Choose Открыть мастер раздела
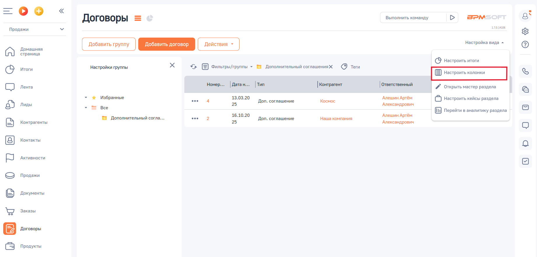Viewport: 537px width, 257px height. [x=470, y=87]
